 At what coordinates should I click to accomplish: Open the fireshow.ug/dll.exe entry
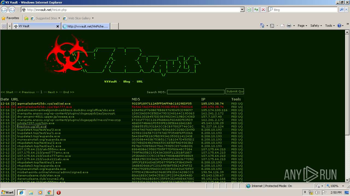(32, 127)
